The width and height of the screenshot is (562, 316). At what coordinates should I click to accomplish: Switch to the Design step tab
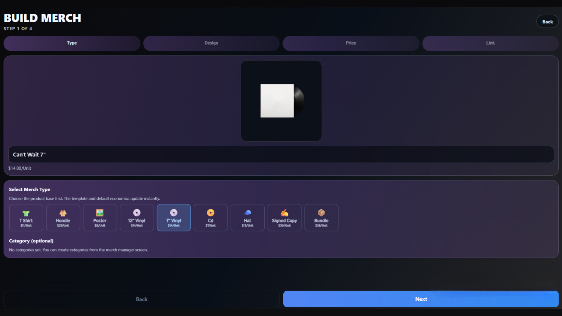click(211, 43)
